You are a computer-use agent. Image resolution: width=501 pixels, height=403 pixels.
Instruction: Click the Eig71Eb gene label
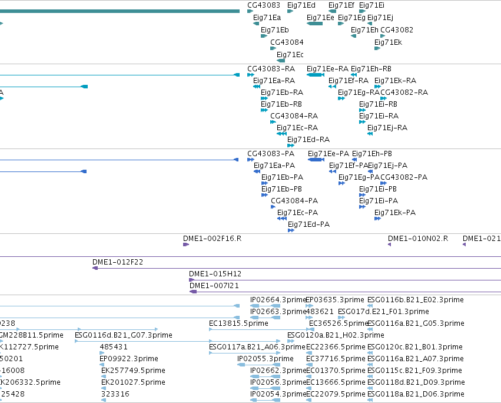click(275, 29)
